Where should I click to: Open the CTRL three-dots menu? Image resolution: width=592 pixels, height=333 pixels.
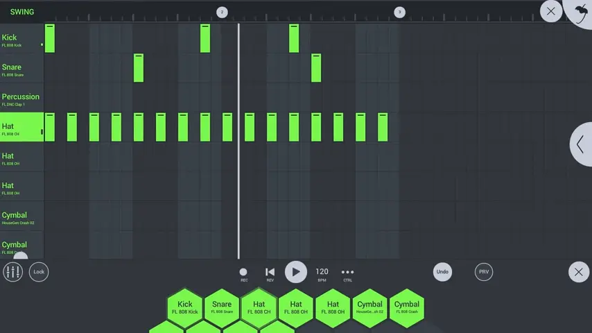pyautogui.click(x=347, y=274)
